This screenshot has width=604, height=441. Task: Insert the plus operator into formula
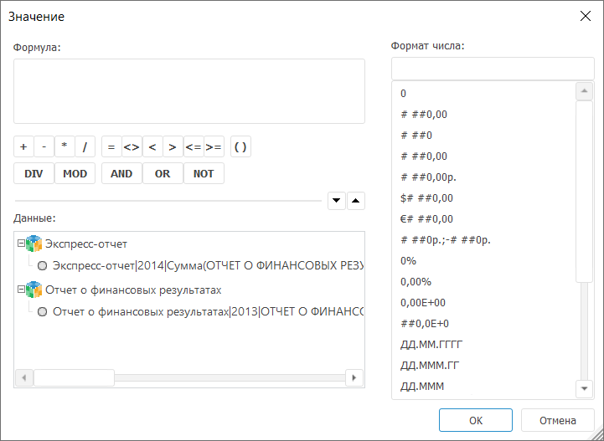(23, 147)
